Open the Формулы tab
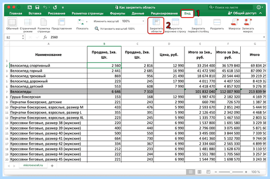 [117, 13]
